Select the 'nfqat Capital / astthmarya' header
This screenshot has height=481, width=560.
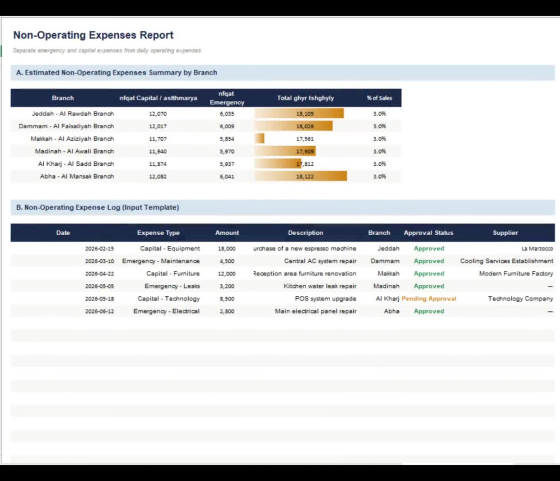tap(158, 98)
